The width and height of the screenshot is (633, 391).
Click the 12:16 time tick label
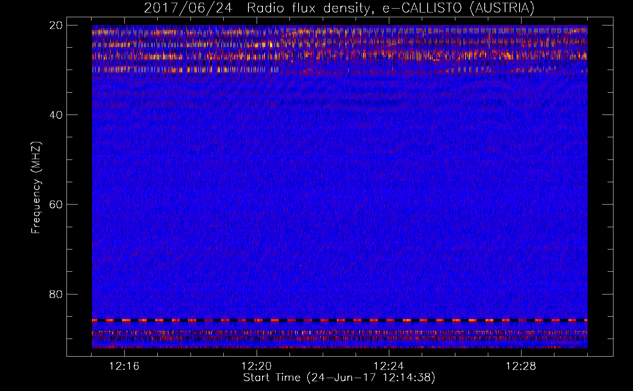click(x=124, y=366)
